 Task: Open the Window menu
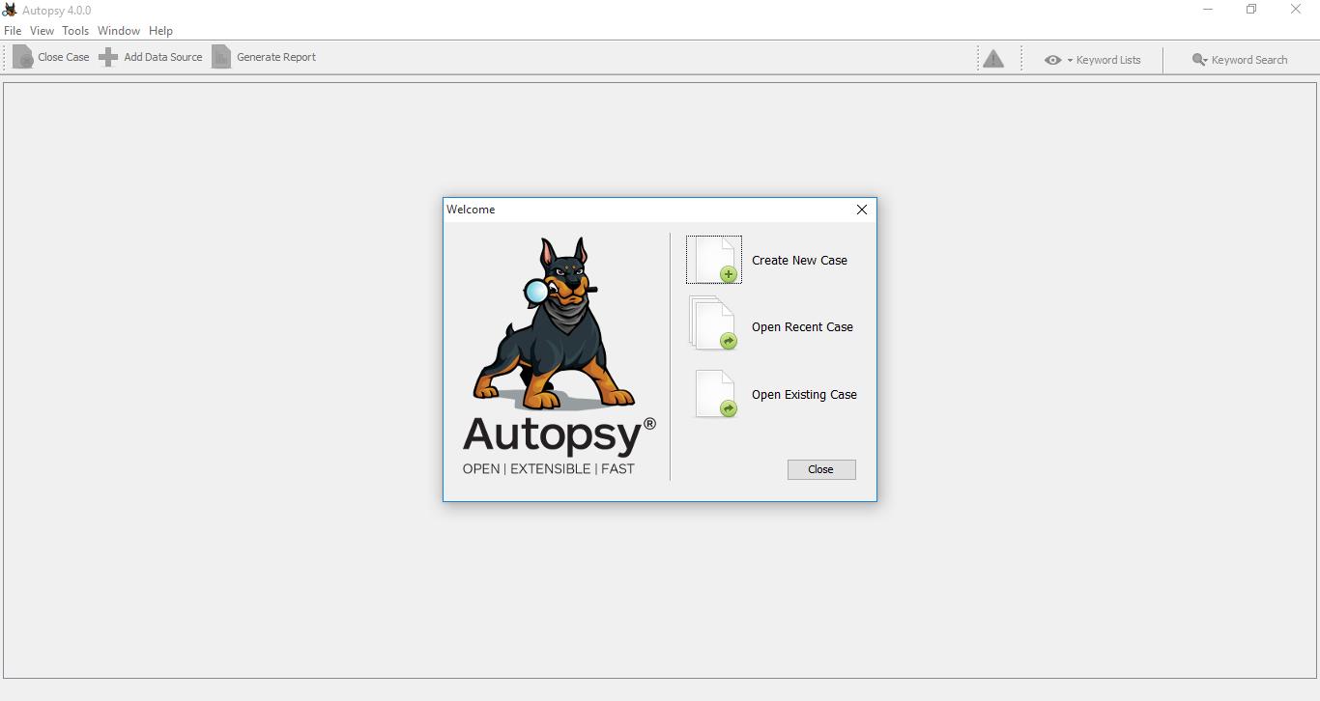119,31
